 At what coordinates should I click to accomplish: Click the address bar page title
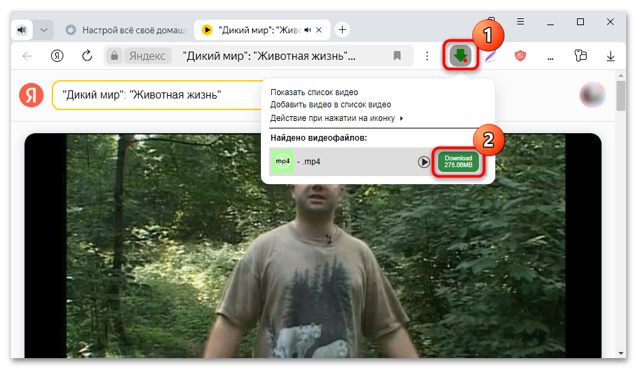pyautogui.click(x=269, y=56)
